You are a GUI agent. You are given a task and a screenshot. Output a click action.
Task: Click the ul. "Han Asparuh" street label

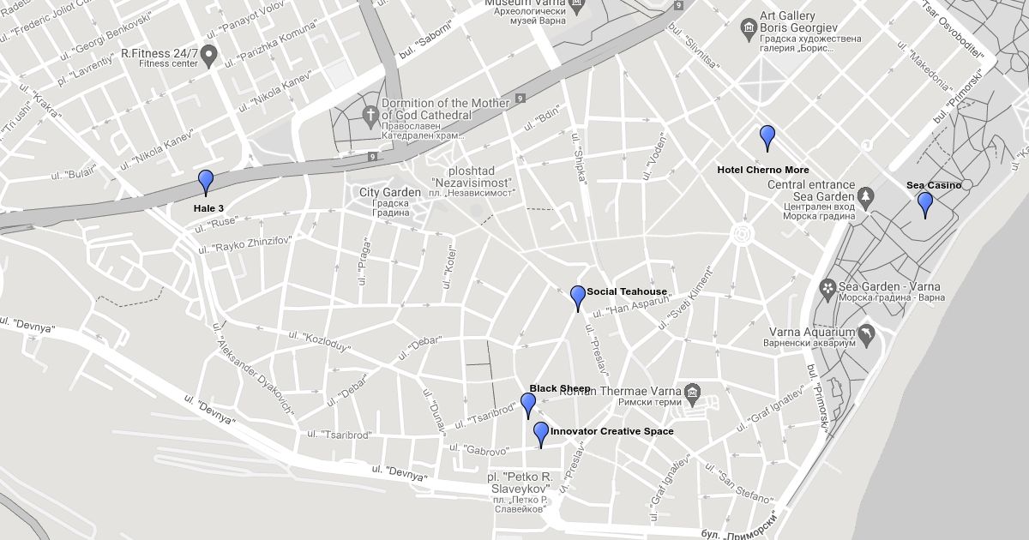[630, 307]
